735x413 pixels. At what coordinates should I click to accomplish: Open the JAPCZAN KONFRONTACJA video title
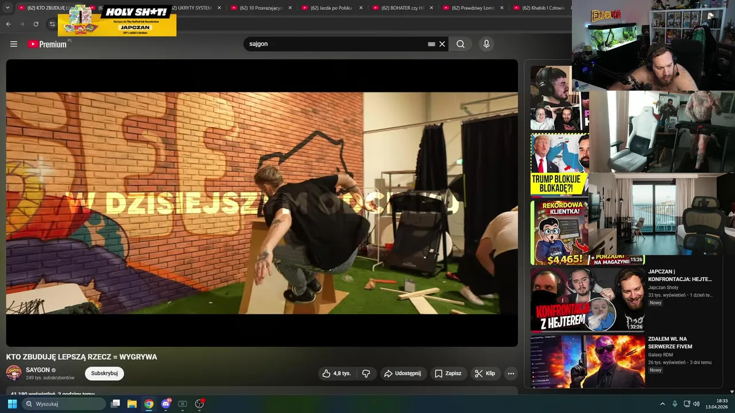coord(680,275)
